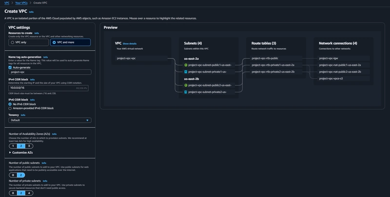This screenshot has width=390, height=197.
Task: Select project-vpc-igw network connection
Action: [x=344, y=59]
